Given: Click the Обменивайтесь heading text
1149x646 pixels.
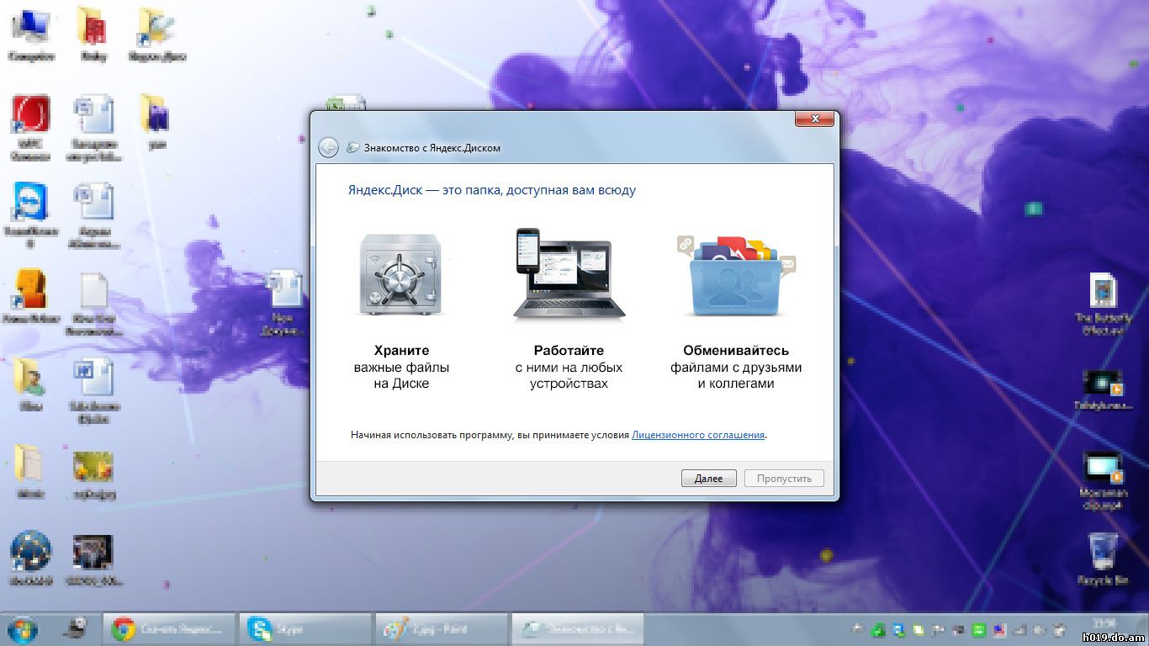Looking at the screenshot, I should 736,351.
